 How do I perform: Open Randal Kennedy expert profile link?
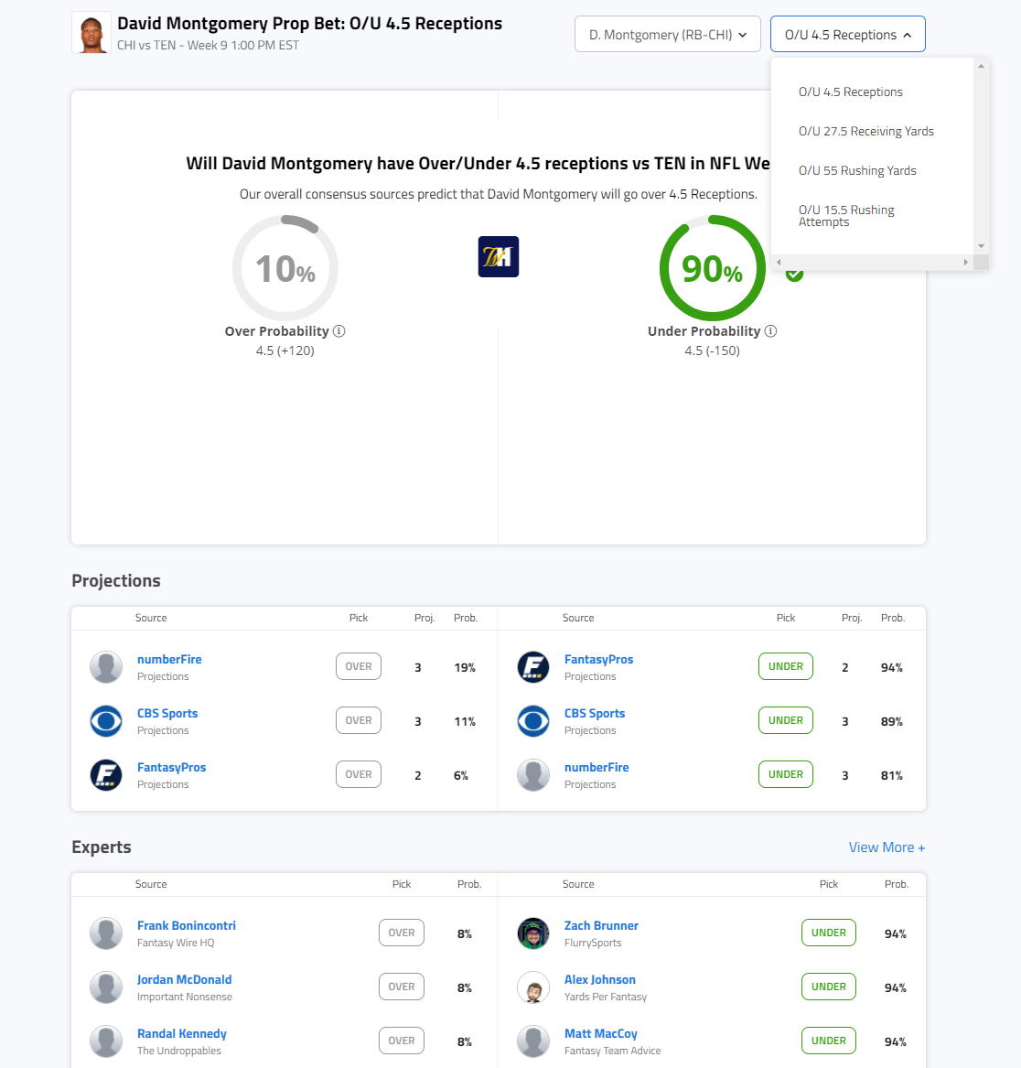click(x=182, y=1033)
